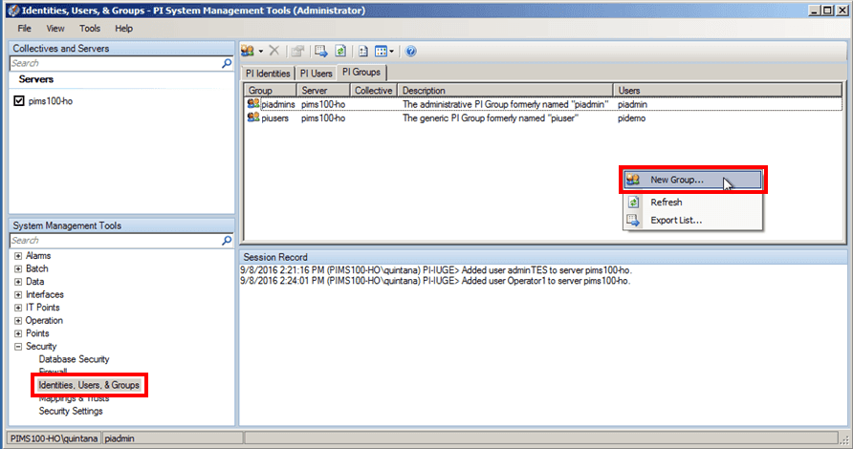The height and width of the screenshot is (449, 853).
Task: Open the File menu
Action: 24,29
